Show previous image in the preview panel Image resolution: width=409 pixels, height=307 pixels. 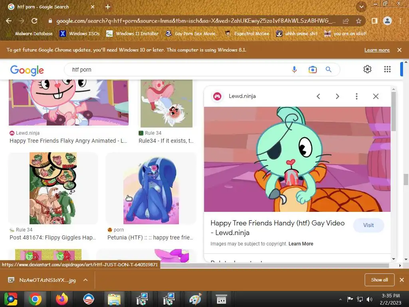[x=318, y=96]
